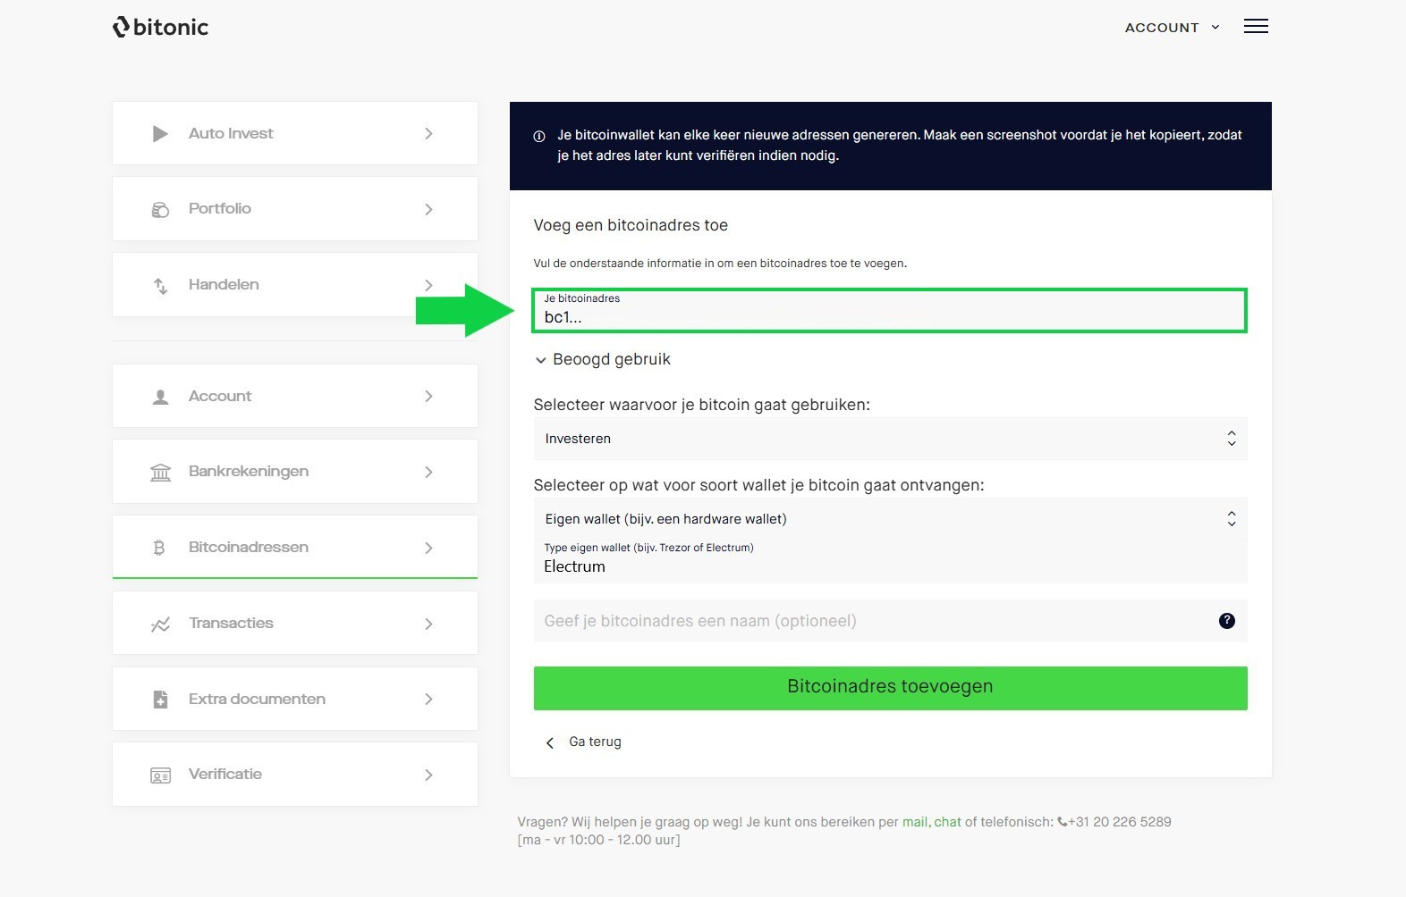Click the Verificatie ID card icon
The height and width of the screenshot is (897, 1406).
[x=160, y=775]
